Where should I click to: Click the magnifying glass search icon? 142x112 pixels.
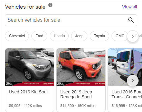(131, 20)
